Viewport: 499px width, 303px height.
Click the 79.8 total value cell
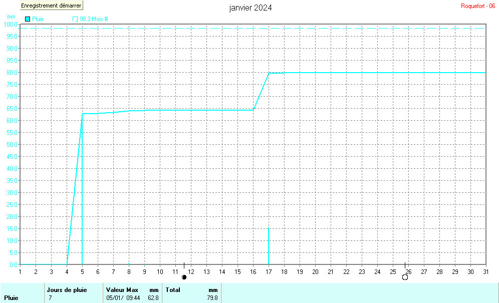[x=212, y=298]
